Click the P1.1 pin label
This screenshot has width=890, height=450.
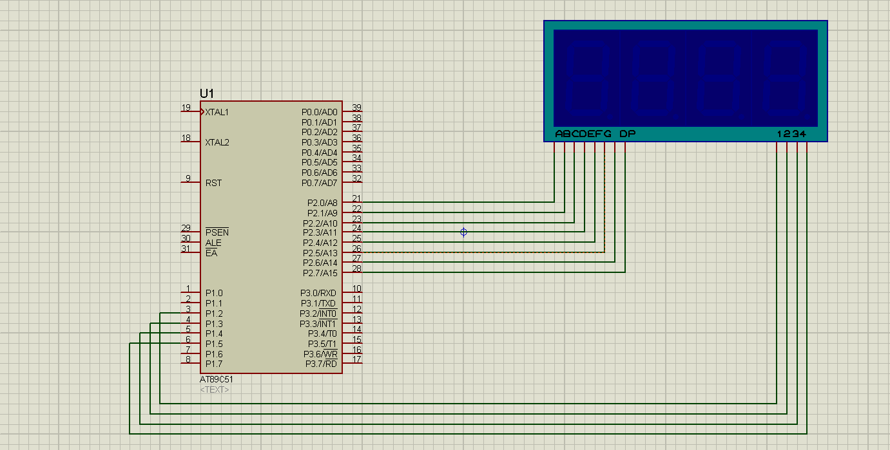point(214,303)
